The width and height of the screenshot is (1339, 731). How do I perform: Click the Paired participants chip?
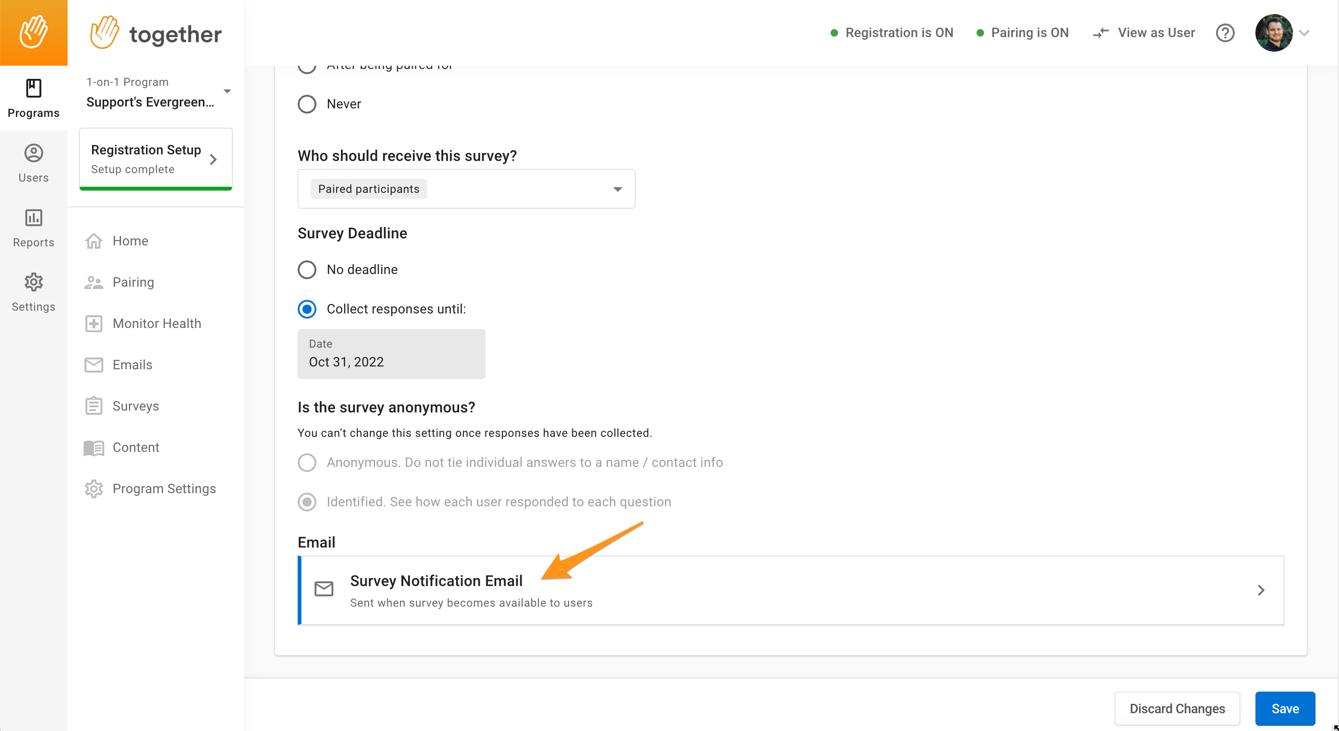click(x=369, y=189)
